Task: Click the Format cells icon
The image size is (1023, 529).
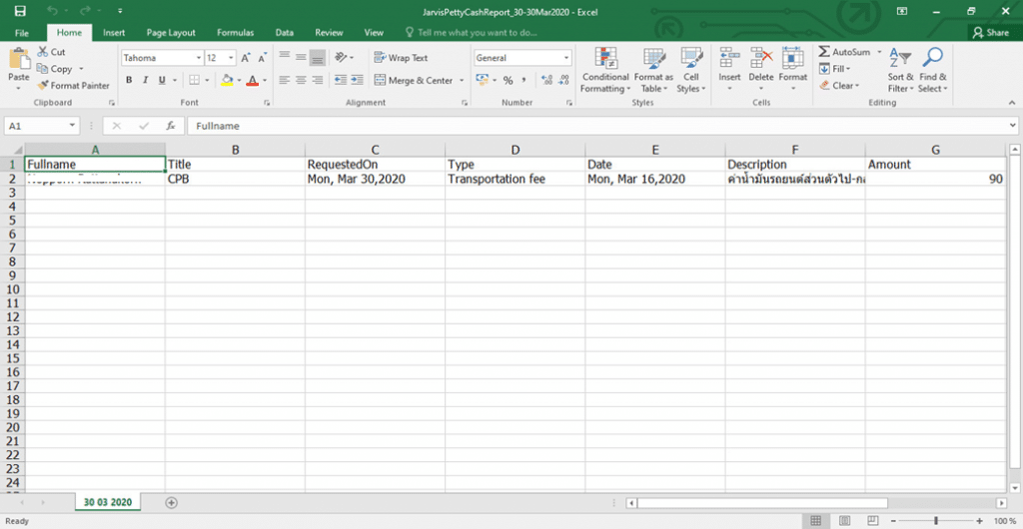Action: [792, 58]
